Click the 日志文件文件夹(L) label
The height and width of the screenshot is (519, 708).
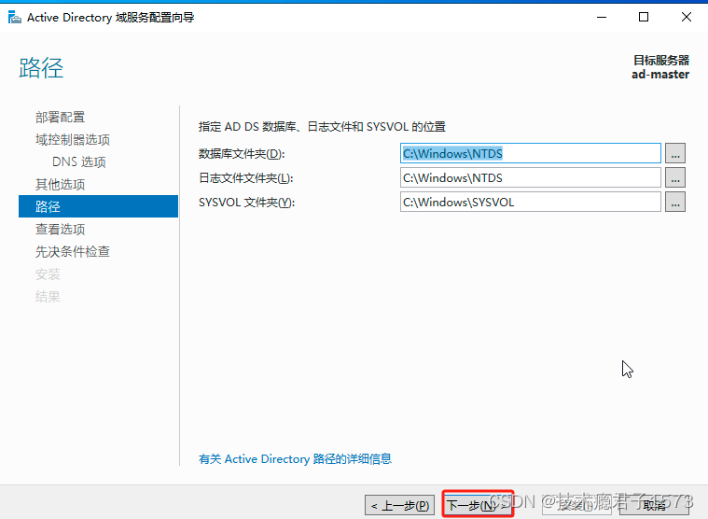[245, 178]
